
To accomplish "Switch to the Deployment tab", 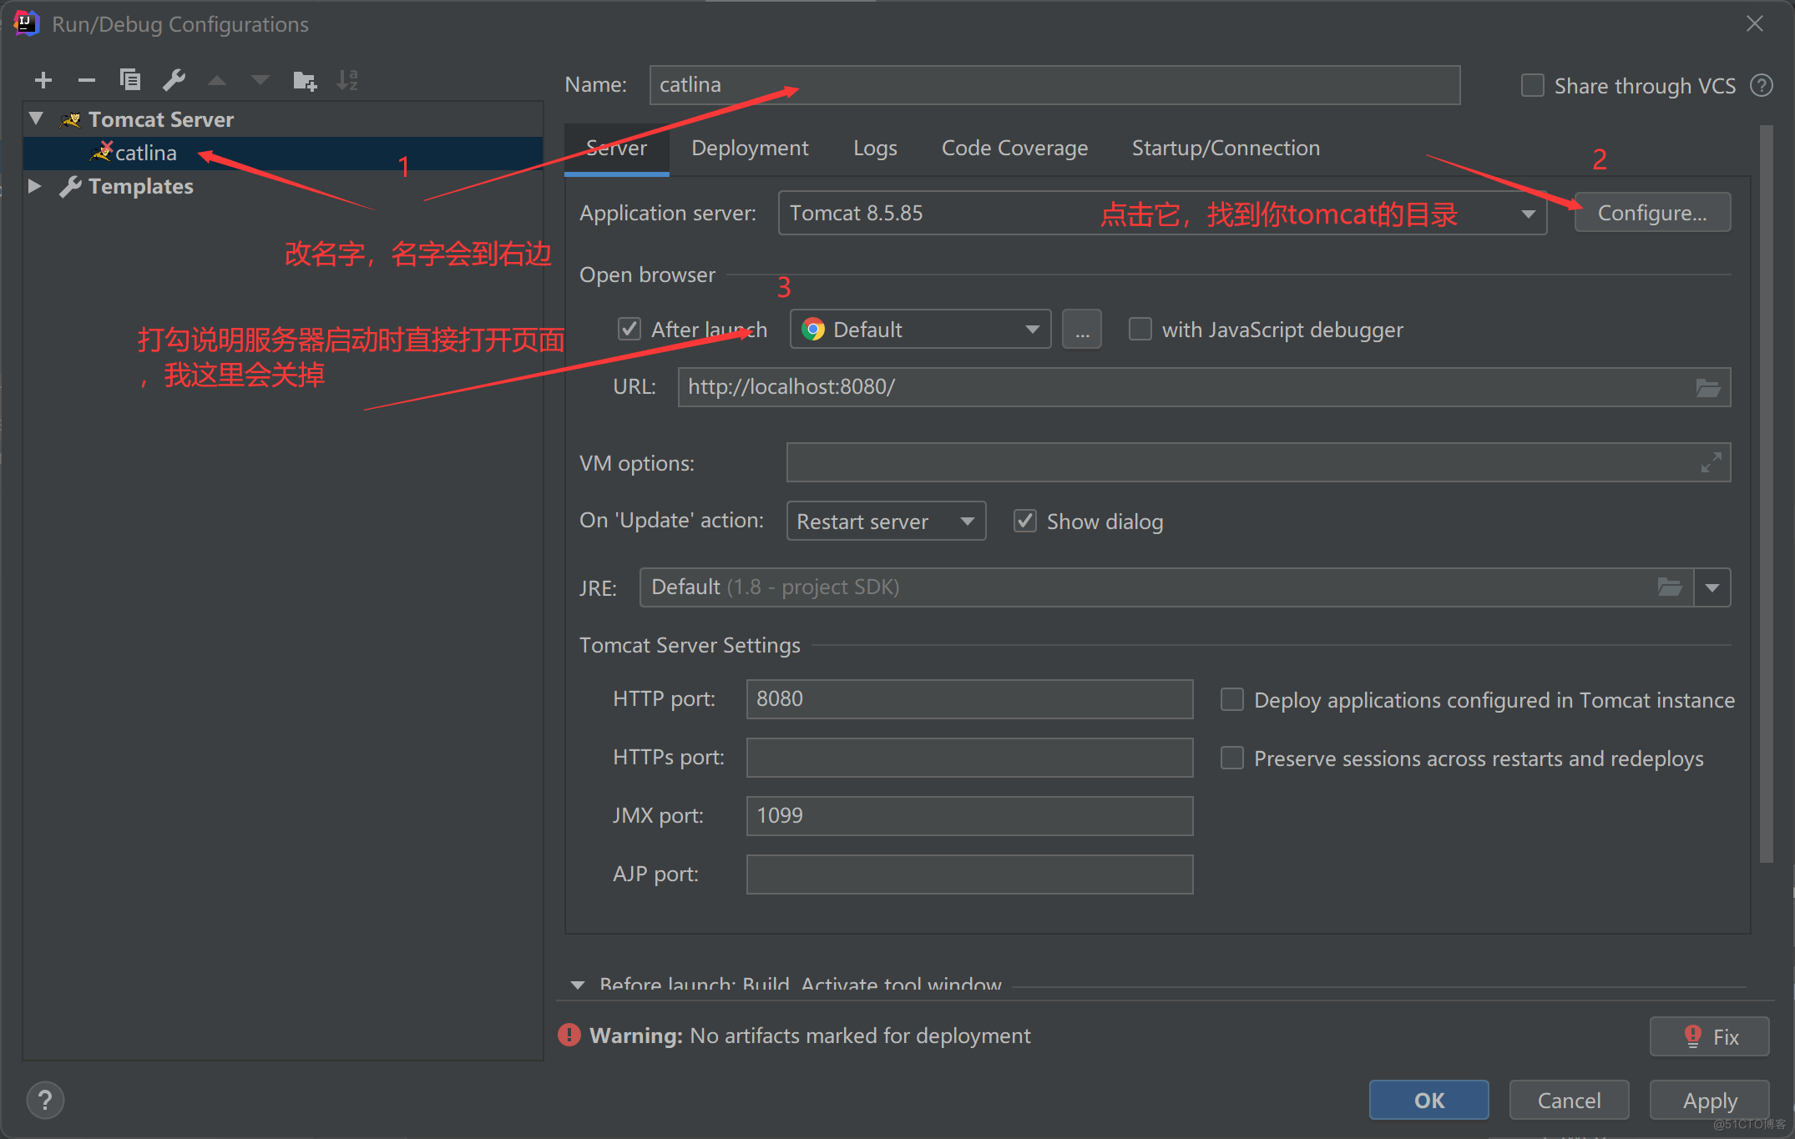I will pyautogui.click(x=750, y=149).
